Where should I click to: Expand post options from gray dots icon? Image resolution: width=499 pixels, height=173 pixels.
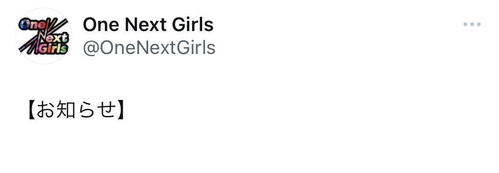click(x=472, y=25)
